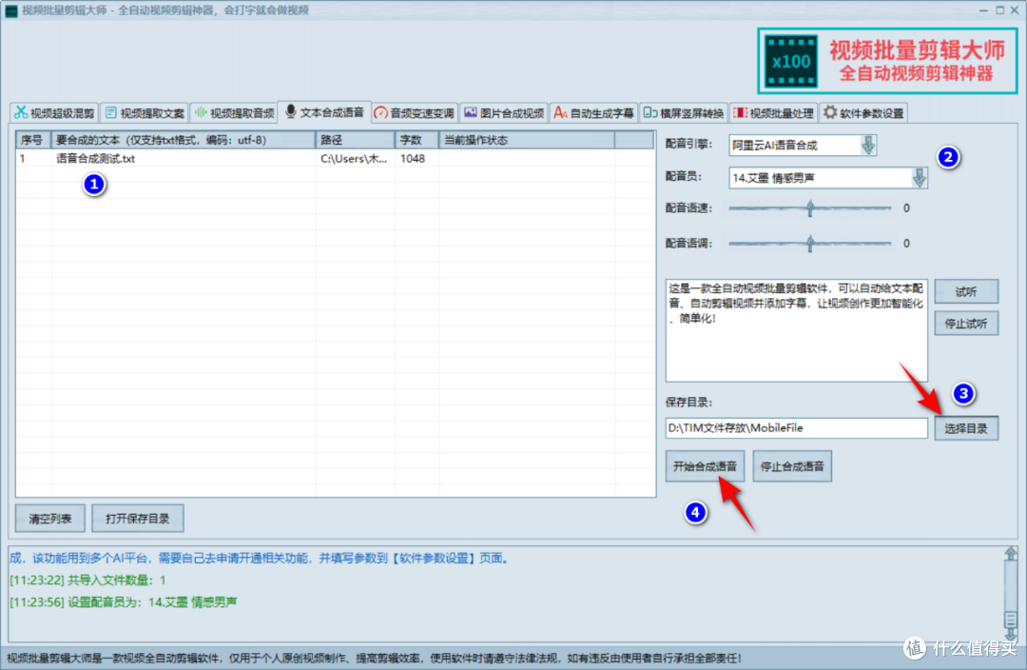Image resolution: width=1027 pixels, height=670 pixels.
Task: Maximize the application window
Action: (x=999, y=10)
